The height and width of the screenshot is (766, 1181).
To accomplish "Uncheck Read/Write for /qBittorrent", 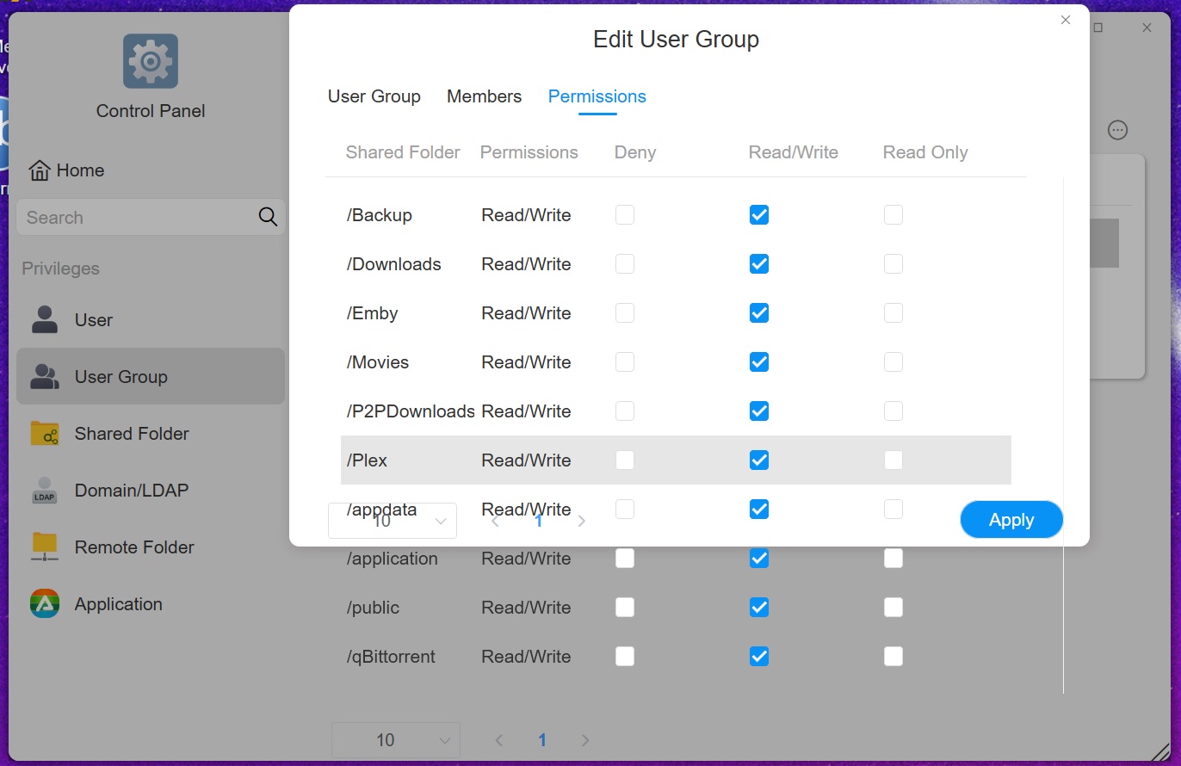I will click(x=759, y=657).
